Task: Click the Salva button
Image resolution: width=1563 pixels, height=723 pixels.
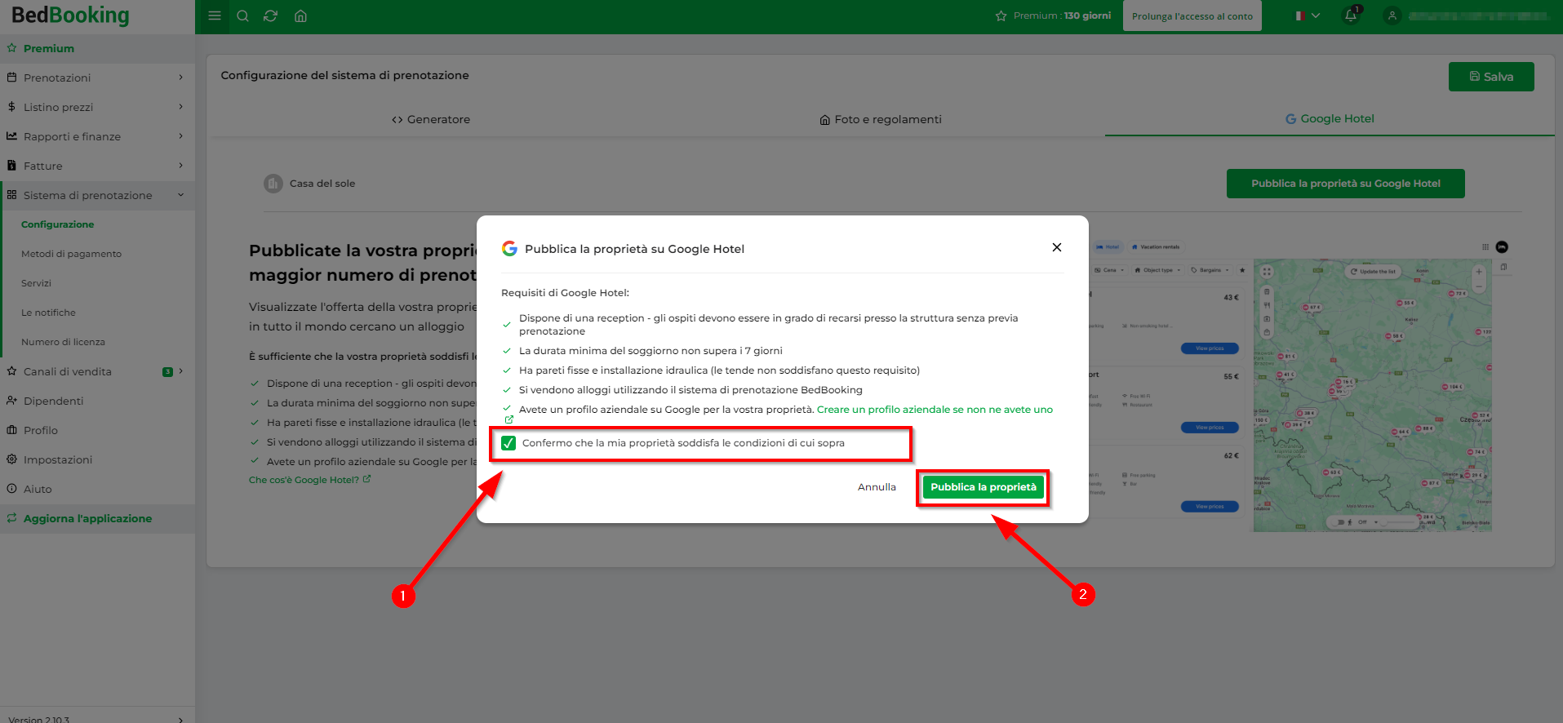Action: tap(1491, 77)
